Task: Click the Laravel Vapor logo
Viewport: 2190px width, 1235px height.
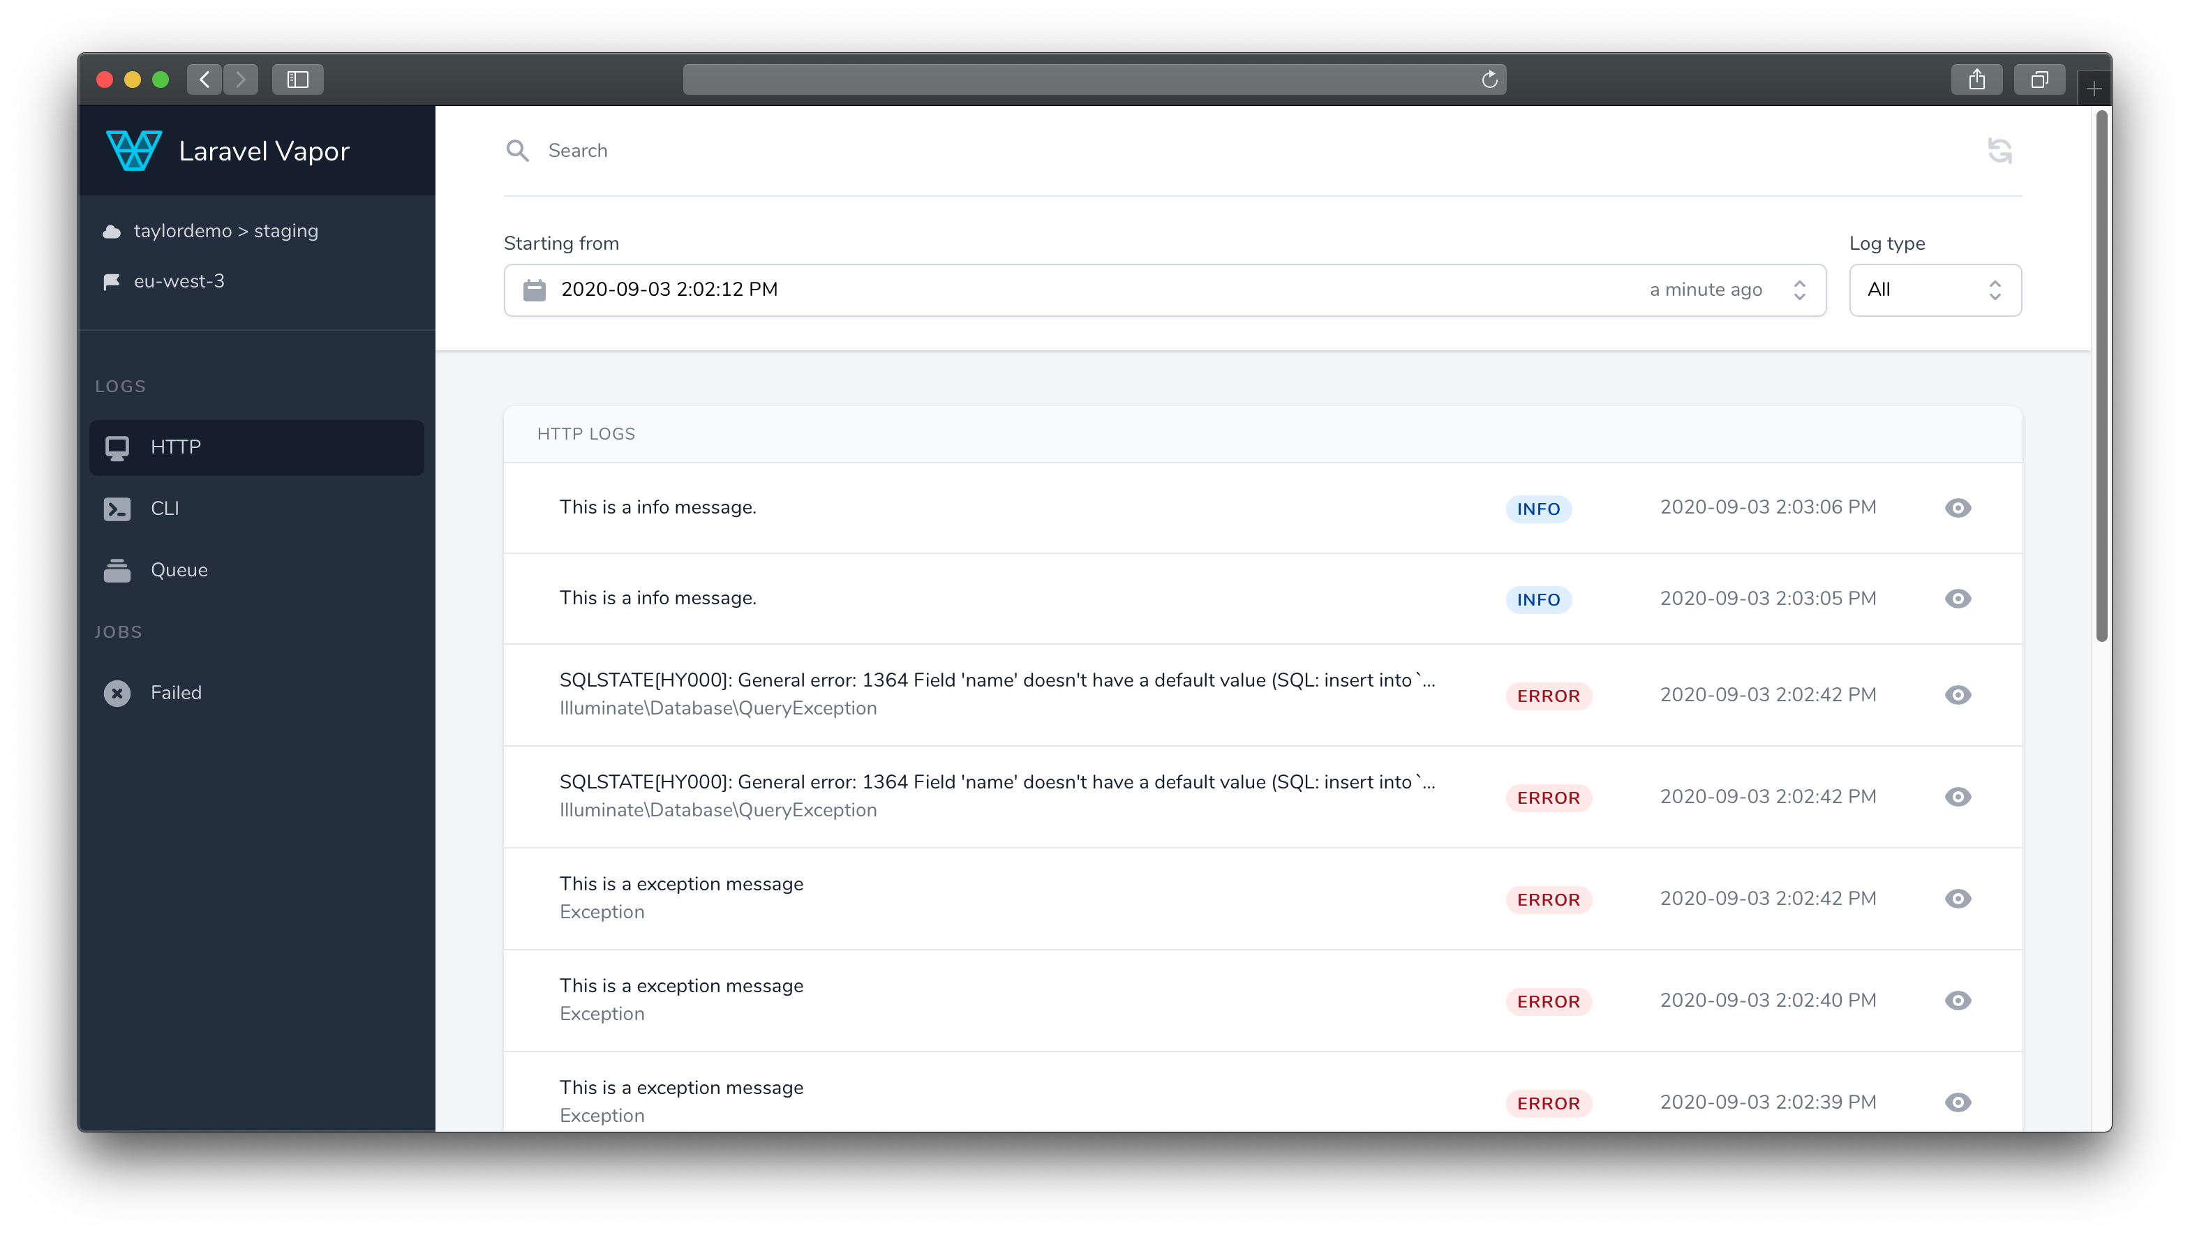Action: pyautogui.click(x=133, y=149)
